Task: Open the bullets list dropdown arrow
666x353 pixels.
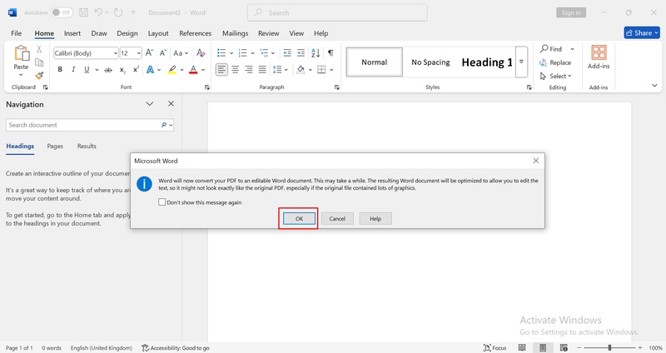Action: point(231,53)
